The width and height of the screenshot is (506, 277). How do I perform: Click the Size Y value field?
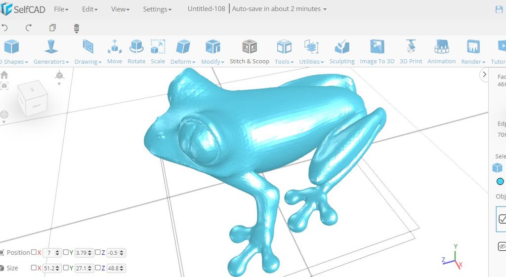[84, 268]
